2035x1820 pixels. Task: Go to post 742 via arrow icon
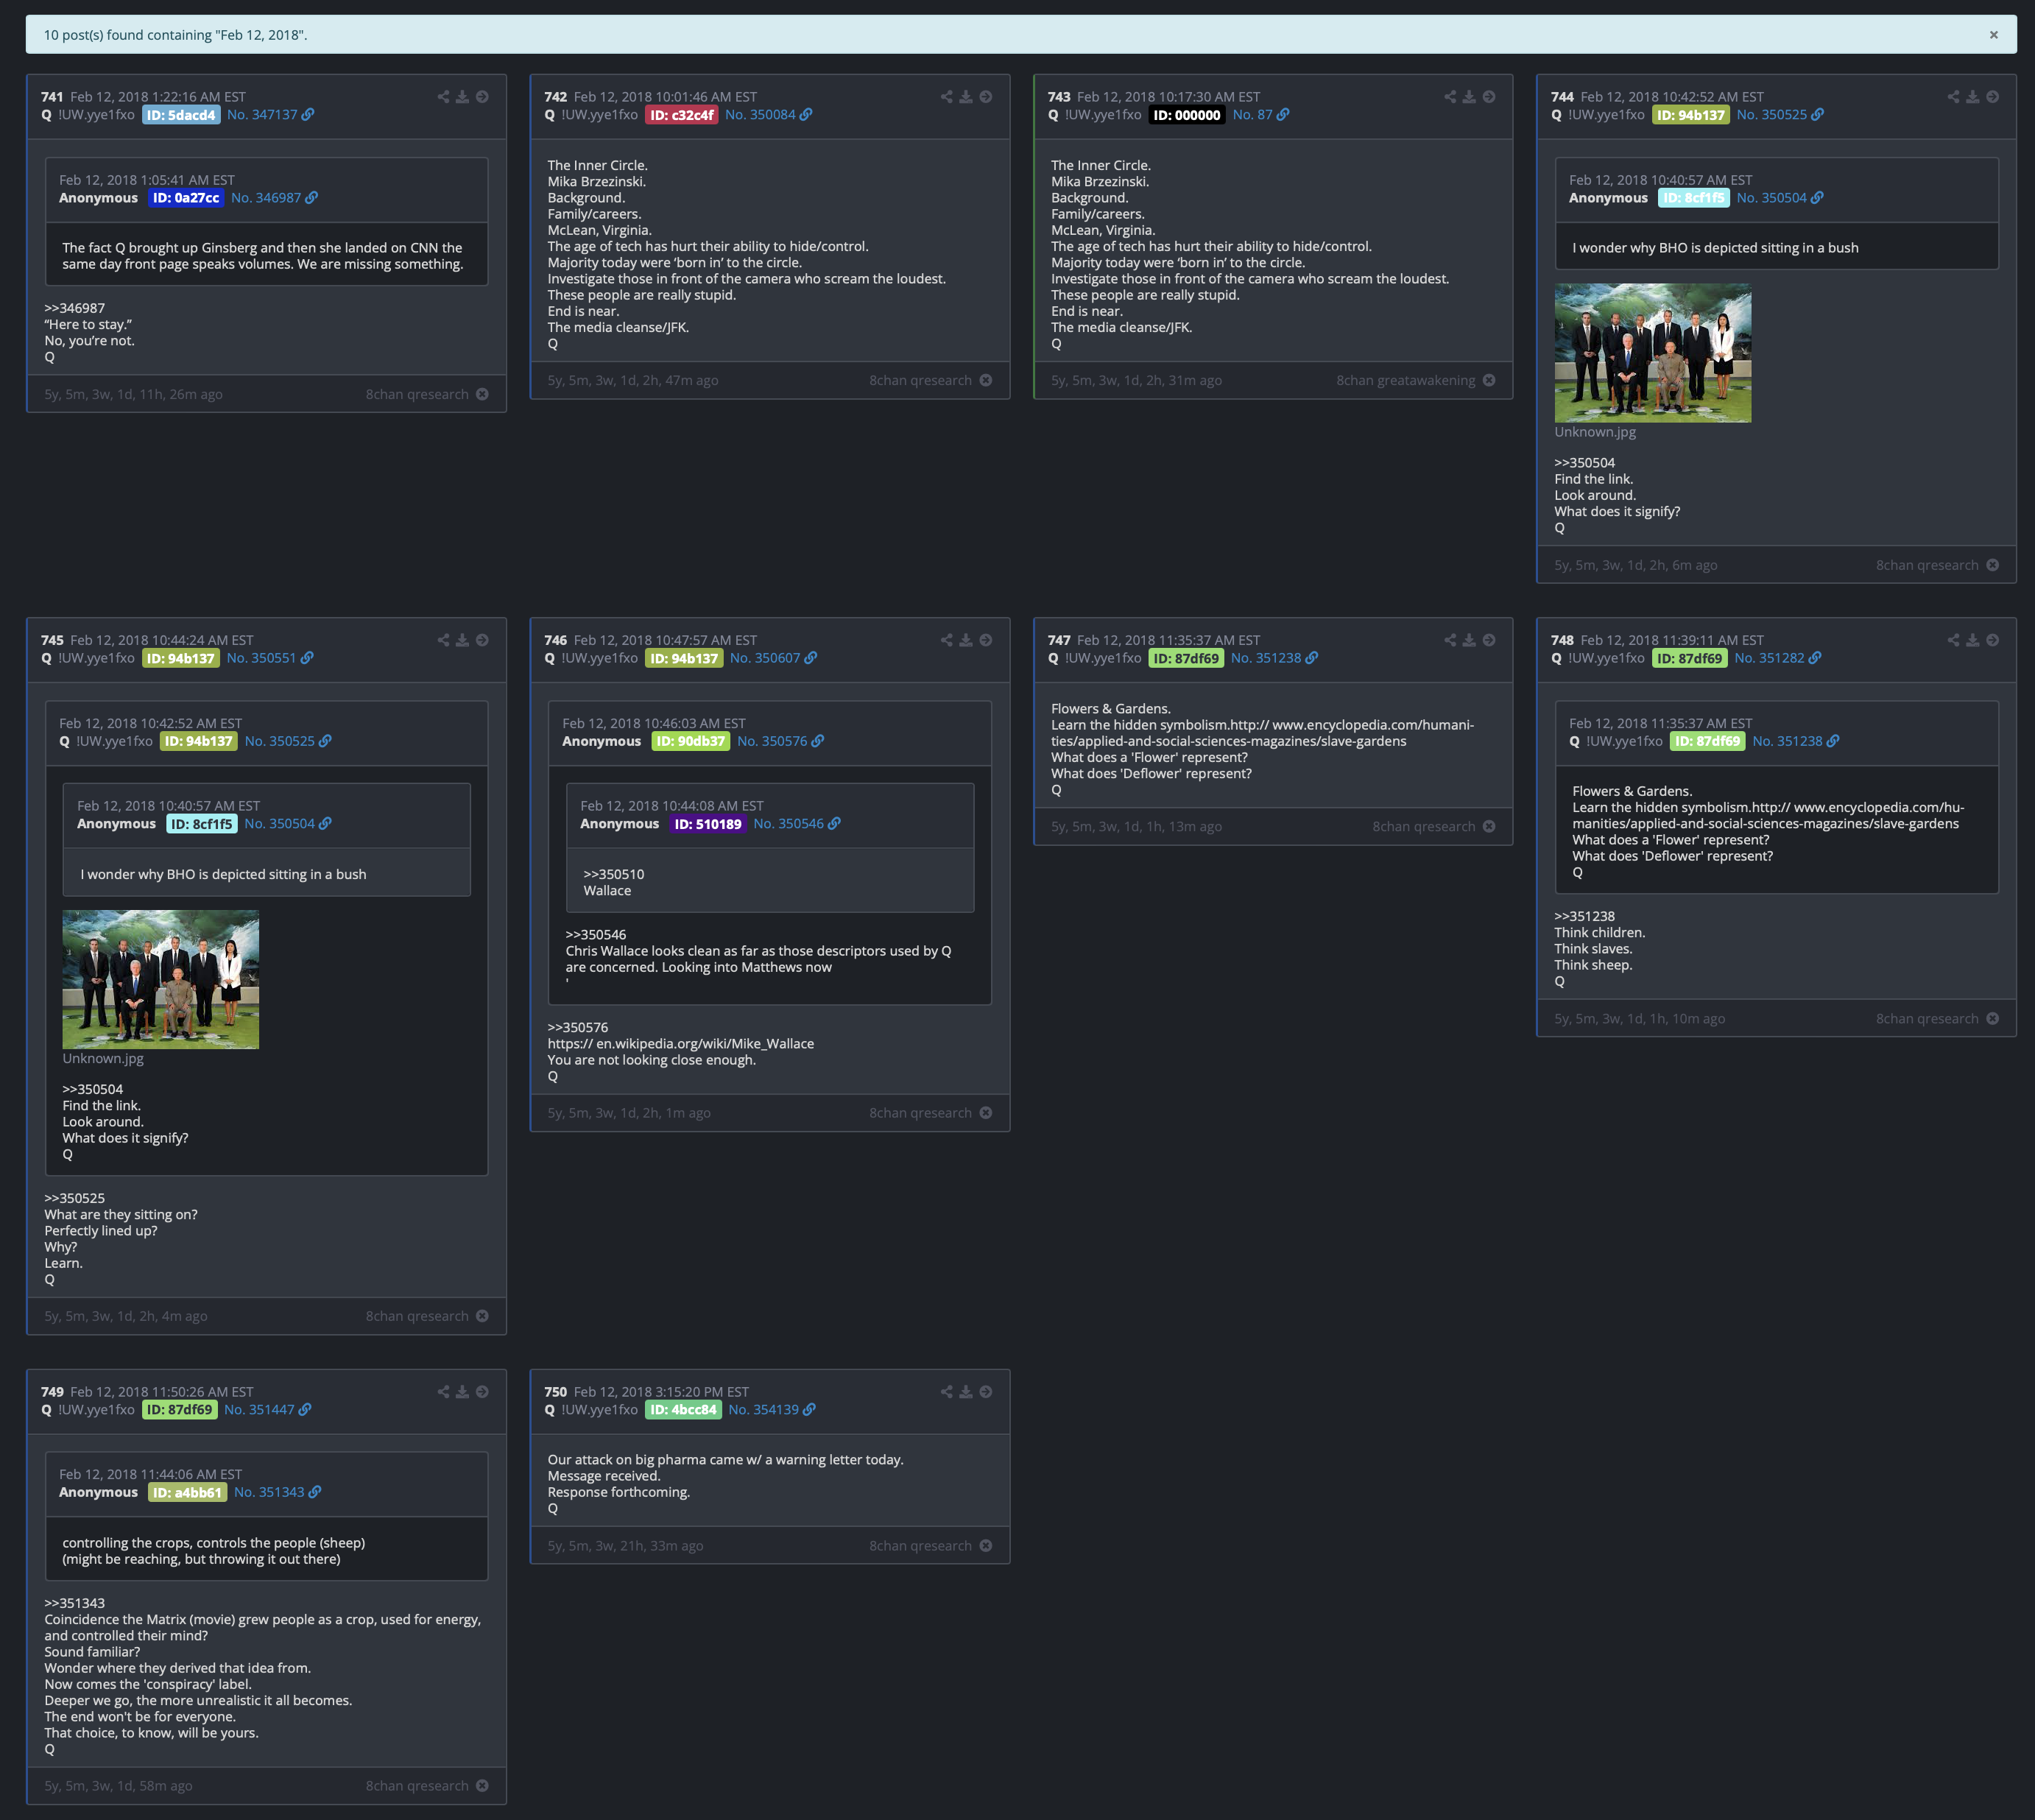click(x=986, y=97)
